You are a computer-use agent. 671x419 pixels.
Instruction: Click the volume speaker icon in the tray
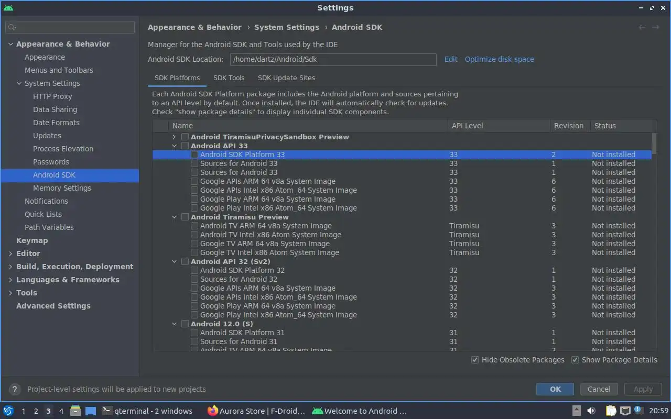[591, 411]
